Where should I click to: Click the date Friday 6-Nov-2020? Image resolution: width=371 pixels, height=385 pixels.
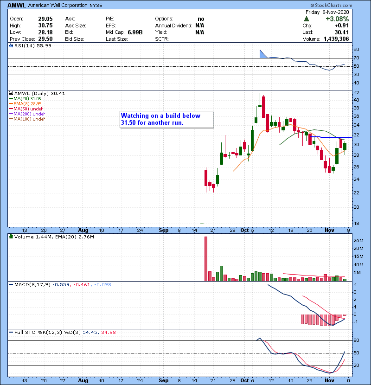click(327, 12)
